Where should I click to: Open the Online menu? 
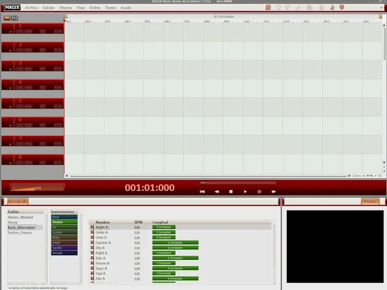(95, 8)
